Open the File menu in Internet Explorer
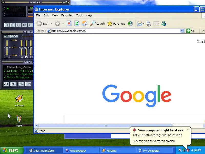Viewport: 205px width, 154px height. (38, 15)
